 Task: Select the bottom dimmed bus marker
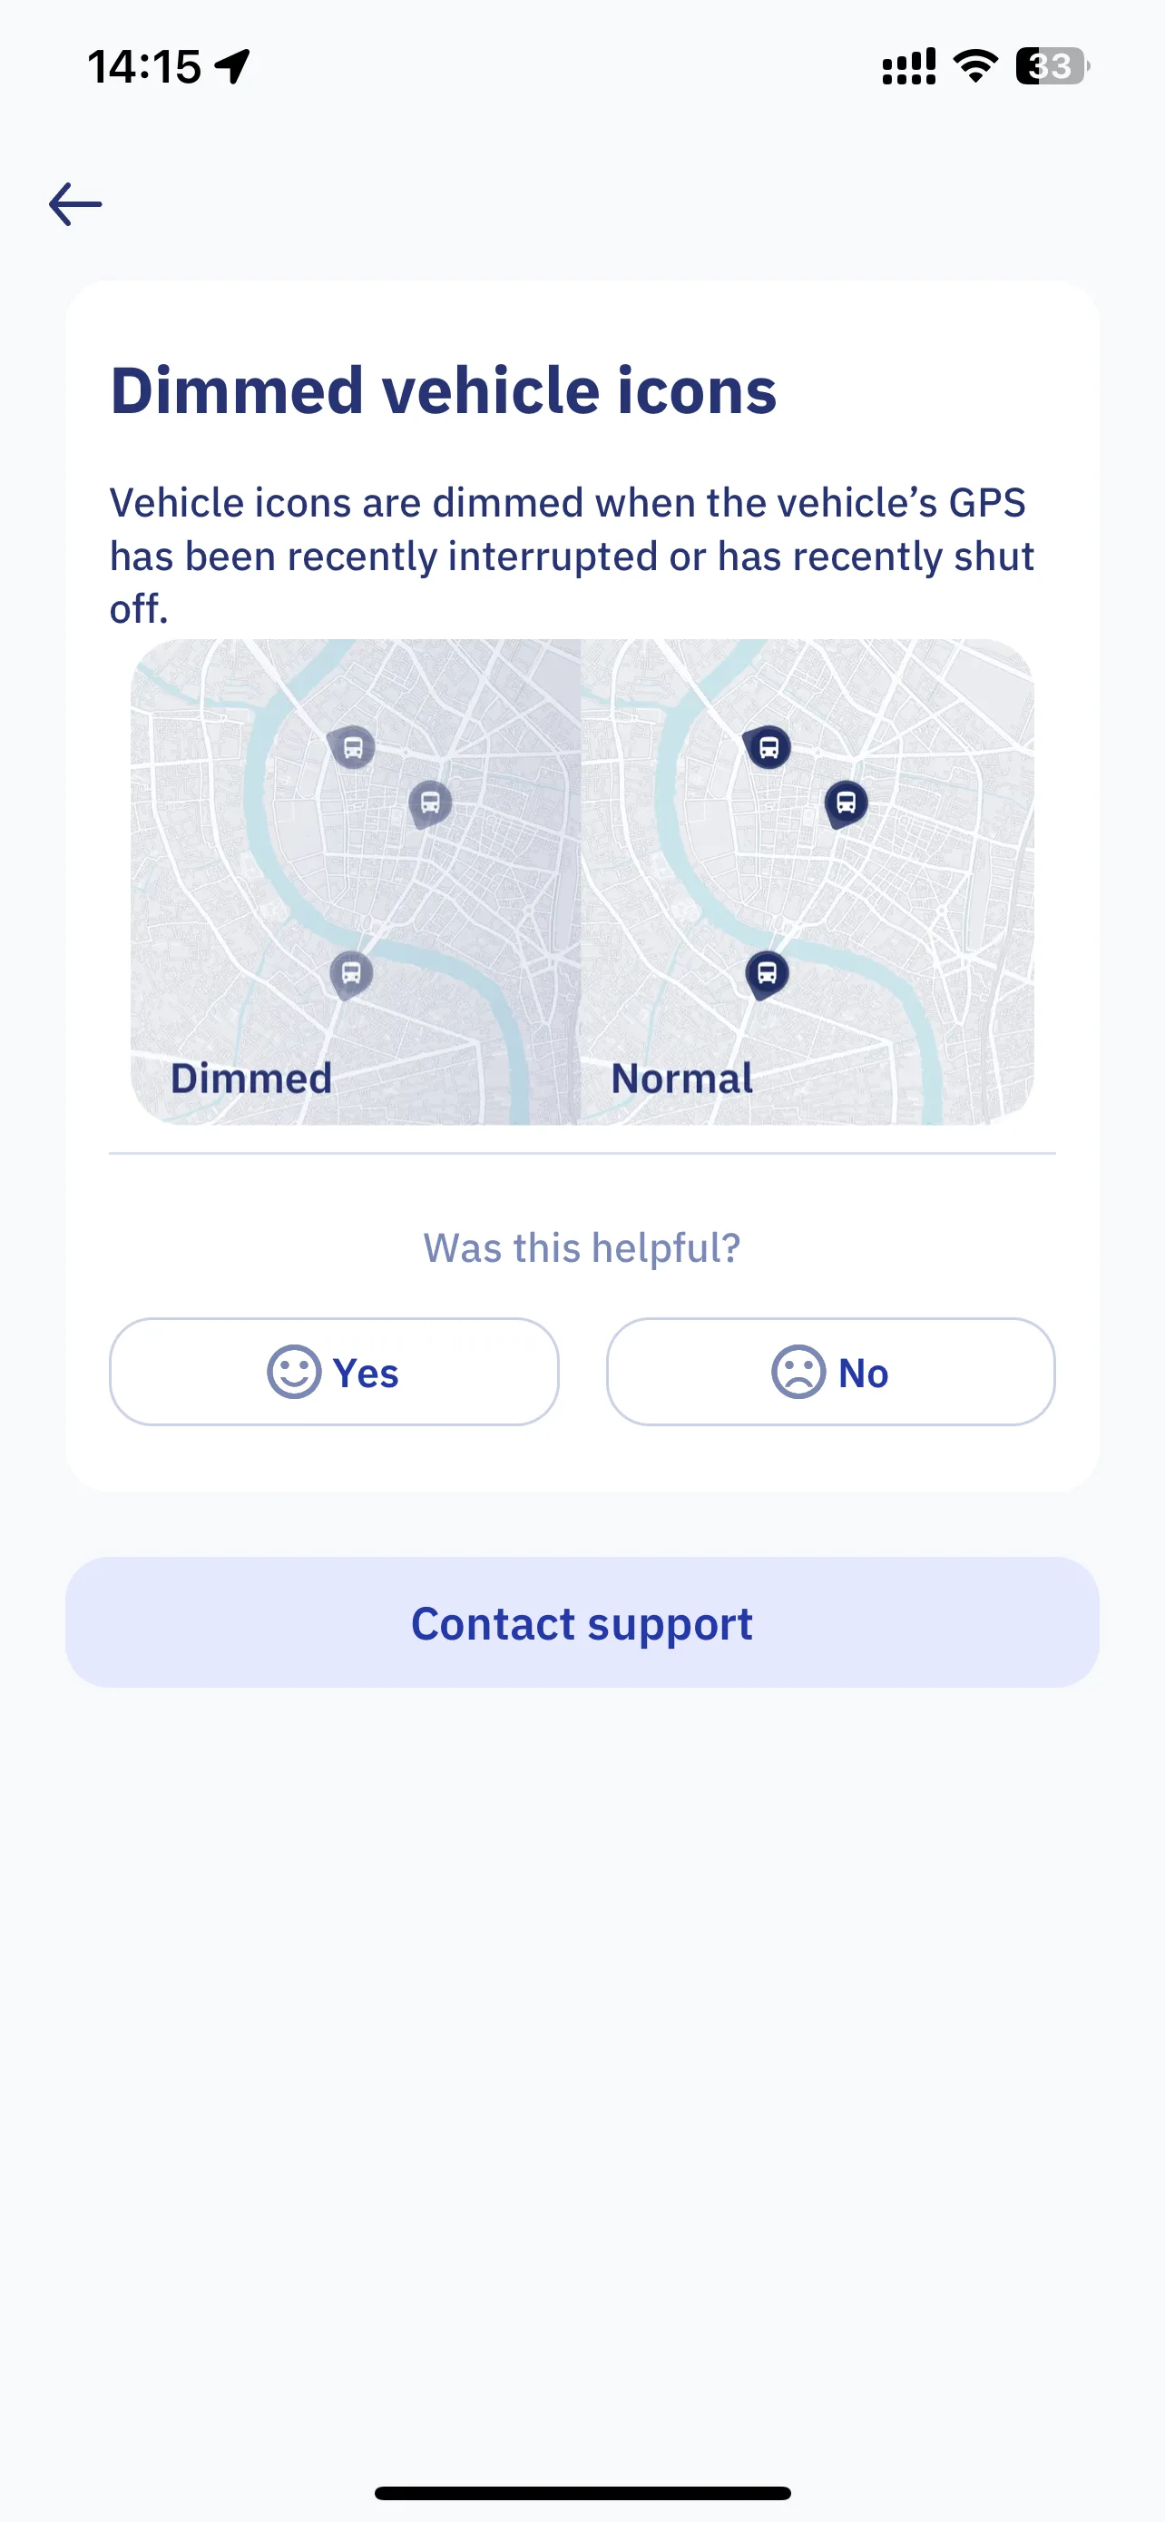351,975
